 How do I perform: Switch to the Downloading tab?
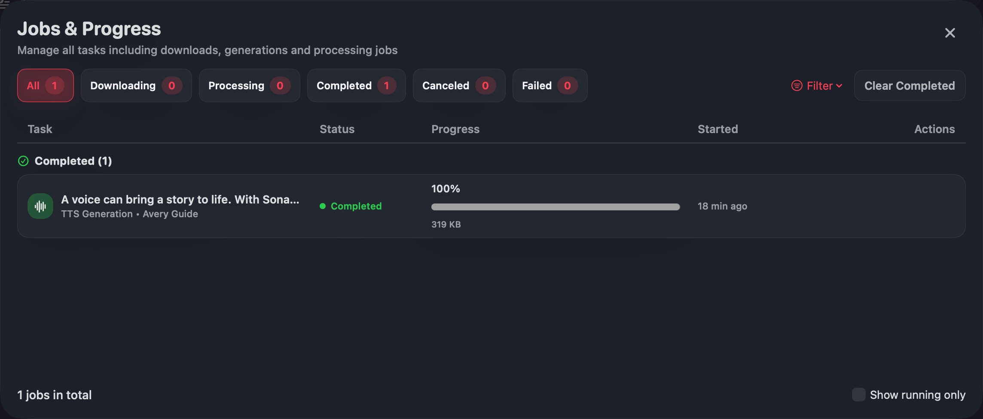(x=136, y=85)
